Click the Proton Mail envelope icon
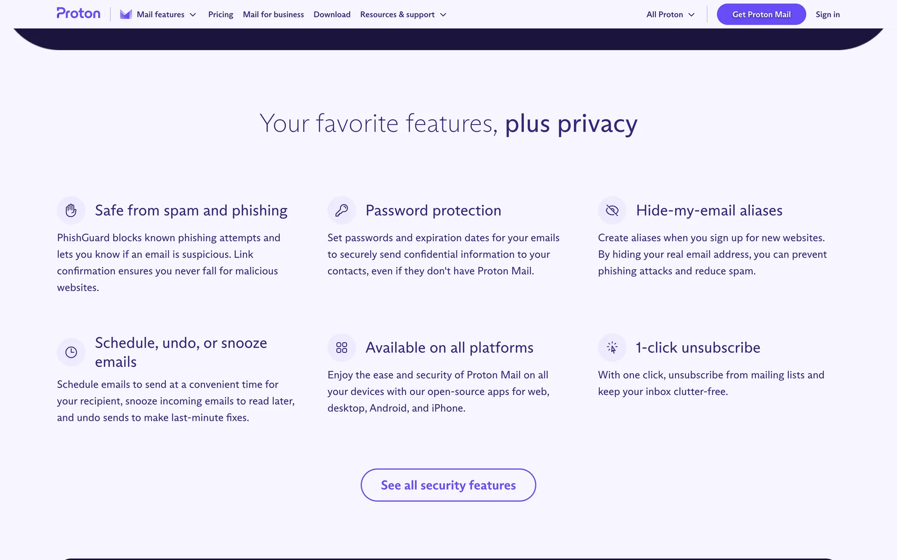897x560 pixels. 126,14
